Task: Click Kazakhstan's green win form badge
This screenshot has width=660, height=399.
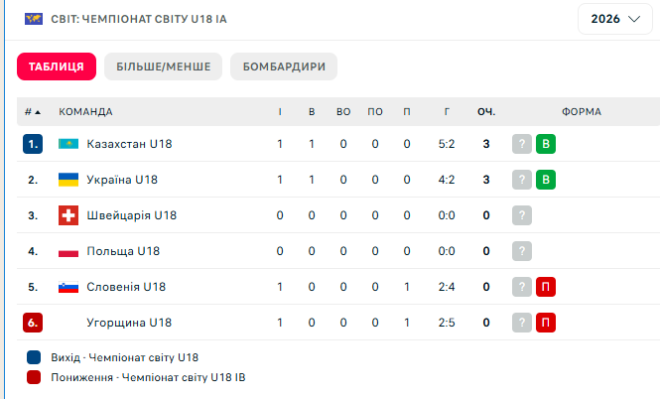Action: tap(545, 144)
